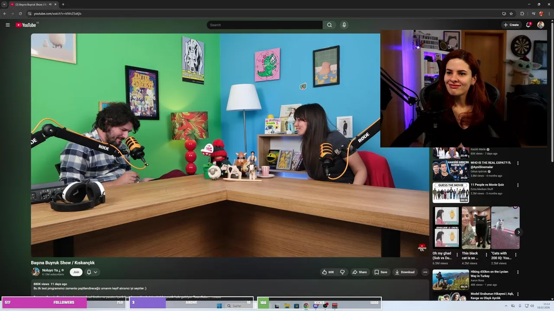
Task: Mute the tab via speaker icon
Action: coord(50,4)
